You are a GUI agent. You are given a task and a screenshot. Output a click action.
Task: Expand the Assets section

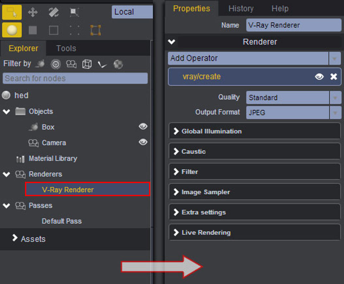pos(15,238)
